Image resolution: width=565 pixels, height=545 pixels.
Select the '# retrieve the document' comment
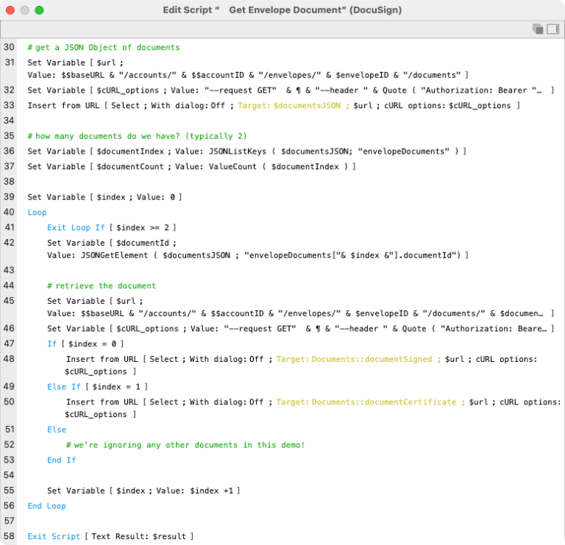(102, 285)
